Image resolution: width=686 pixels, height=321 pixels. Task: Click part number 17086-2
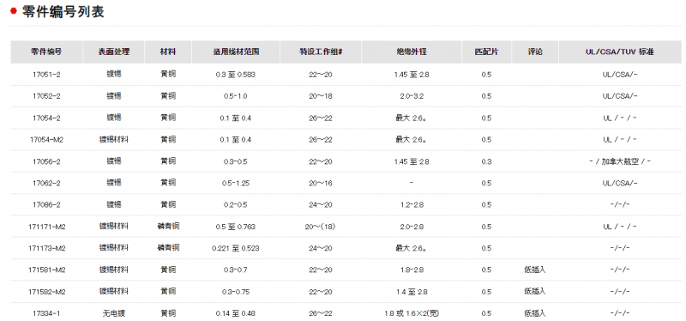coord(46,205)
